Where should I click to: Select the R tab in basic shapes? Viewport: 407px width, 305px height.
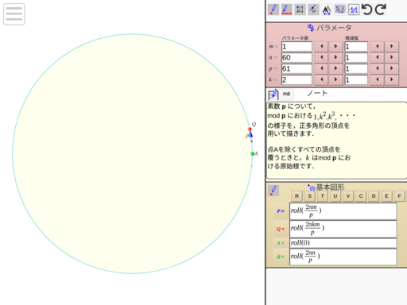pos(297,196)
